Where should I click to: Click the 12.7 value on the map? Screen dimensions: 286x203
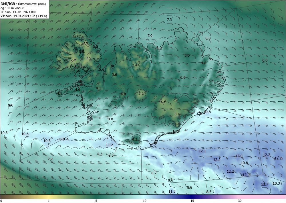[265, 184]
